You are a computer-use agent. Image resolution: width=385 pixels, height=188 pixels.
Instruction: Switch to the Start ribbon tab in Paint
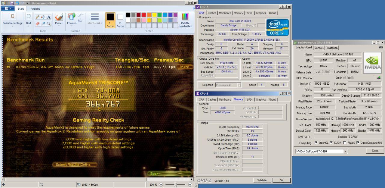[x=21, y=9]
